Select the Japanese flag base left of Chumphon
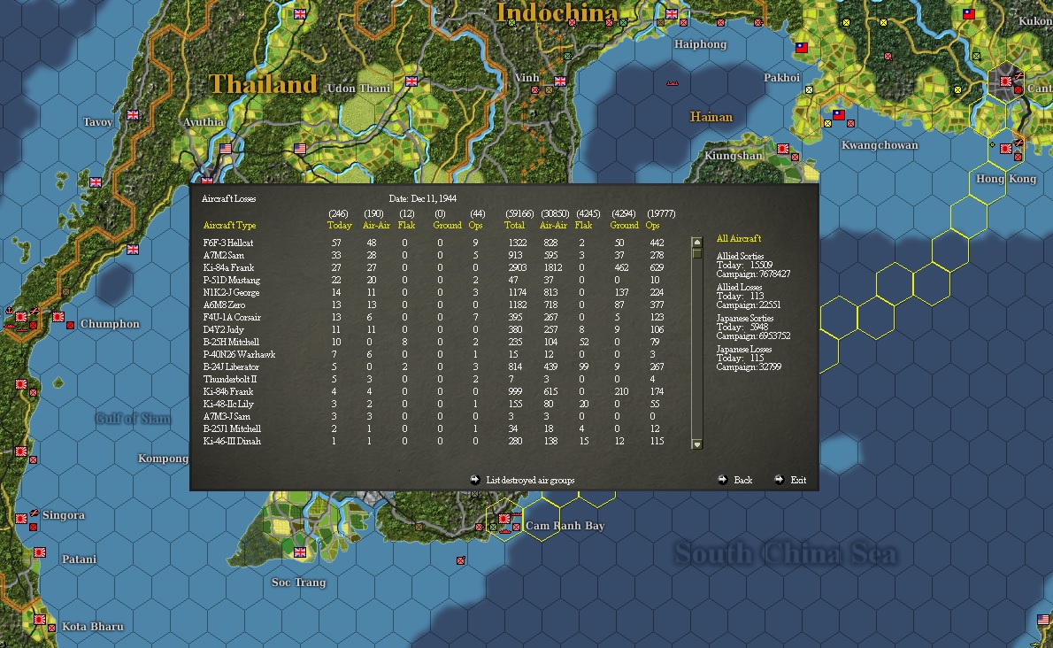Image resolution: width=1053 pixels, height=648 pixels. (x=58, y=316)
